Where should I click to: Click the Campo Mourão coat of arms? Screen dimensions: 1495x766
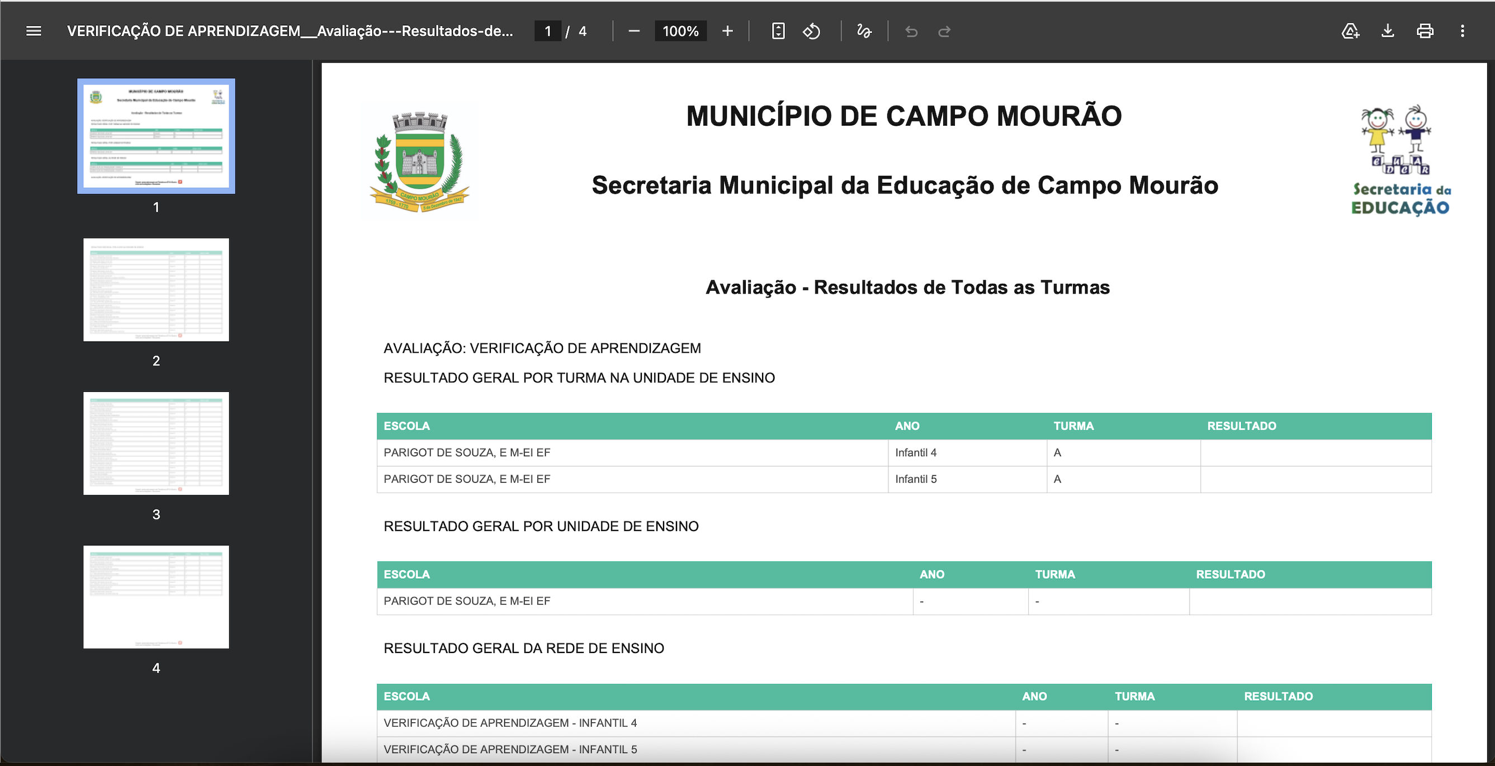[419, 162]
